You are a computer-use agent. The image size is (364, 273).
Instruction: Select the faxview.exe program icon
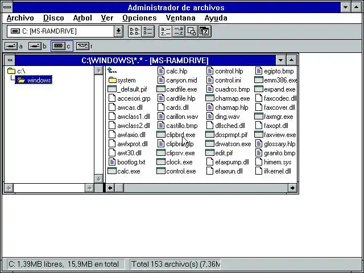[259, 135]
